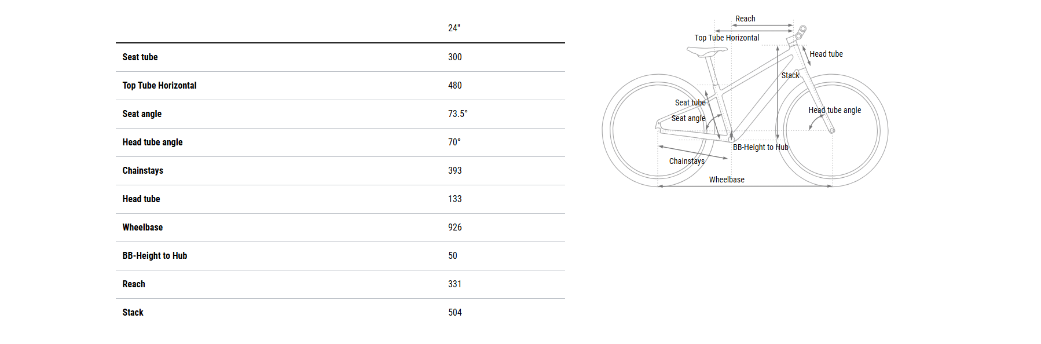Image resolution: width=1041 pixels, height=344 pixels.
Task: Select the Wheelbase value 926
Action: pos(454,227)
